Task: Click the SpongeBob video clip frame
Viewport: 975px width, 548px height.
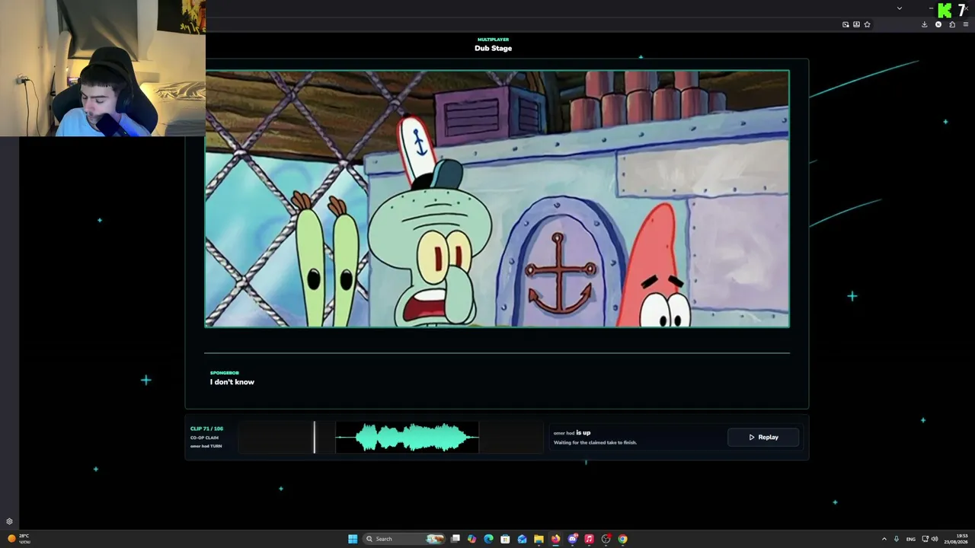Action: tap(497, 199)
